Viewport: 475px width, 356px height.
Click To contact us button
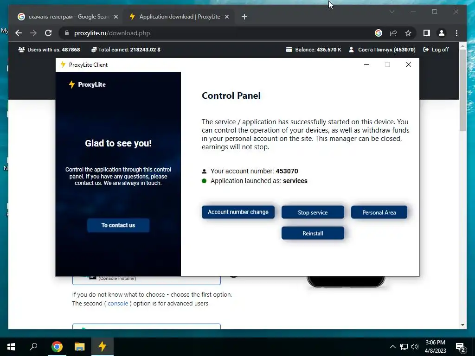[x=118, y=225]
